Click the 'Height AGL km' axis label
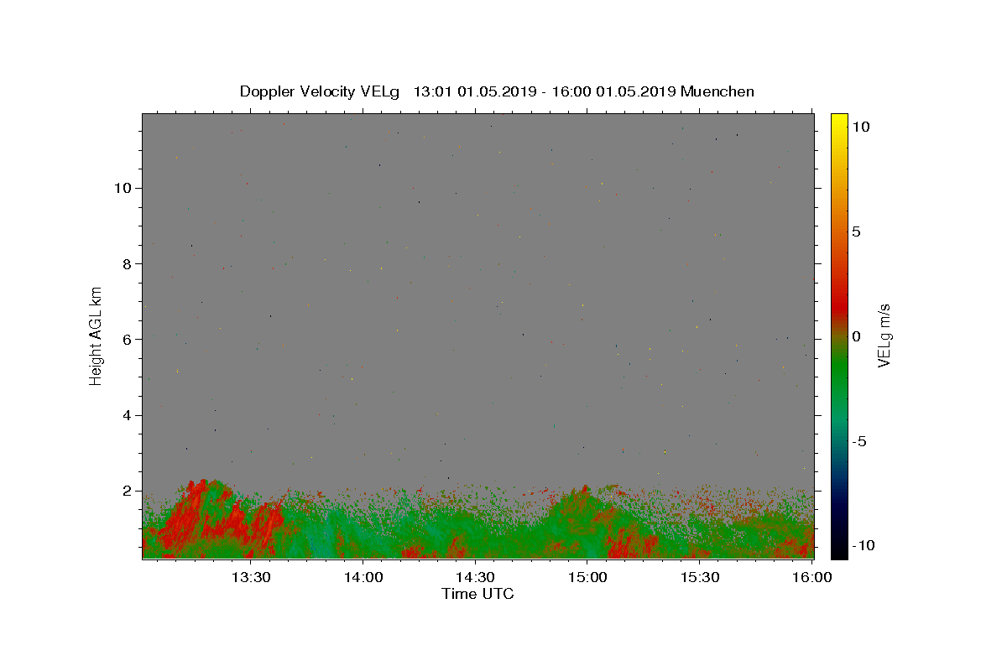 [x=96, y=335]
